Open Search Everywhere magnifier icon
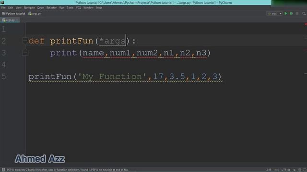The height and width of the screenshot is (172, 307). (x=304, y=13)
